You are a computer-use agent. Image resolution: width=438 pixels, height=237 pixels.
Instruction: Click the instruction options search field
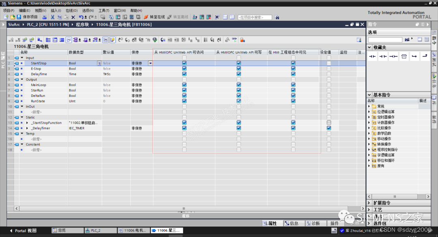coord(385,40)
